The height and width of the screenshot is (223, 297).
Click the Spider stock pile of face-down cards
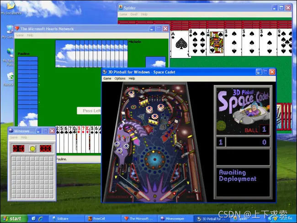(284, 117)
